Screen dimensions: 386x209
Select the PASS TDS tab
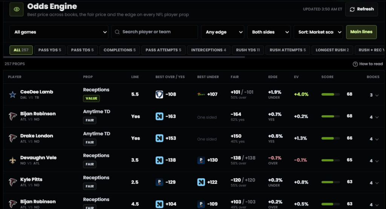[82, 50]
